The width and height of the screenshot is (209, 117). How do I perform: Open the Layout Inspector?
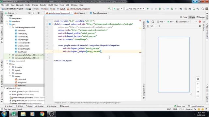(196, 106)
